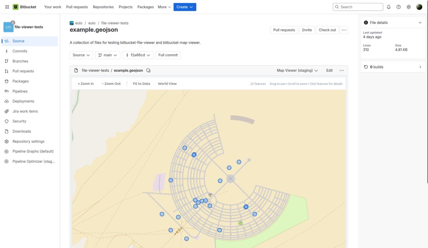Copy the example.geojson file path
This screenshot has width=428, height=248.
pyautogui.click(x=148, y=70)
